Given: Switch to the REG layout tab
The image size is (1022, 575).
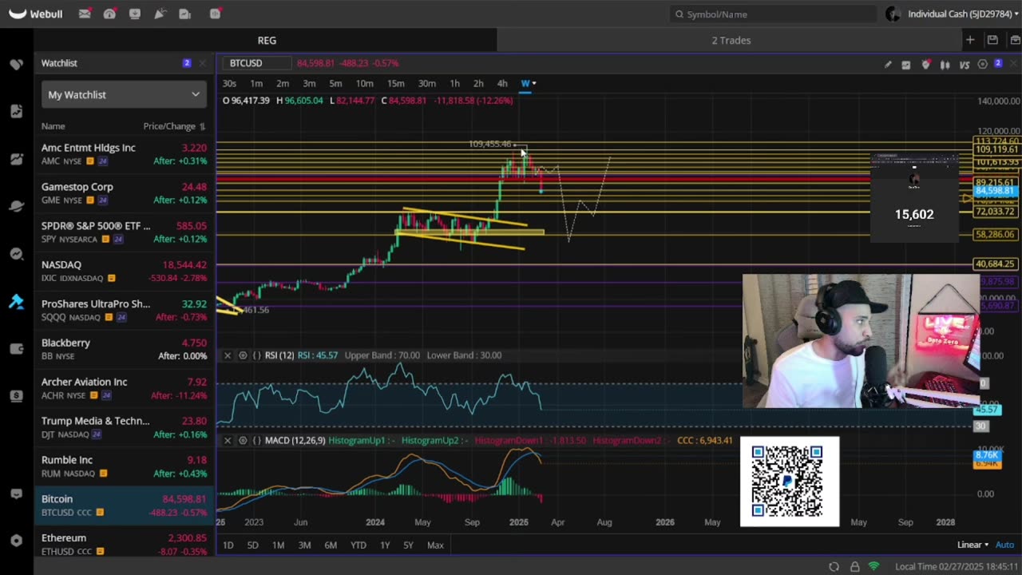Looking at the screenshot, I should tap(267, 40).
